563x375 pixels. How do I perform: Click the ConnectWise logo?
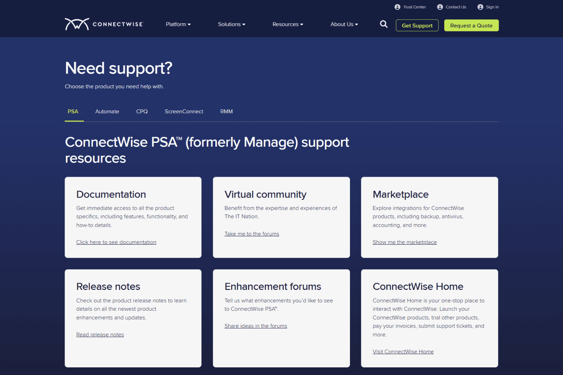(x=104, y=24)
